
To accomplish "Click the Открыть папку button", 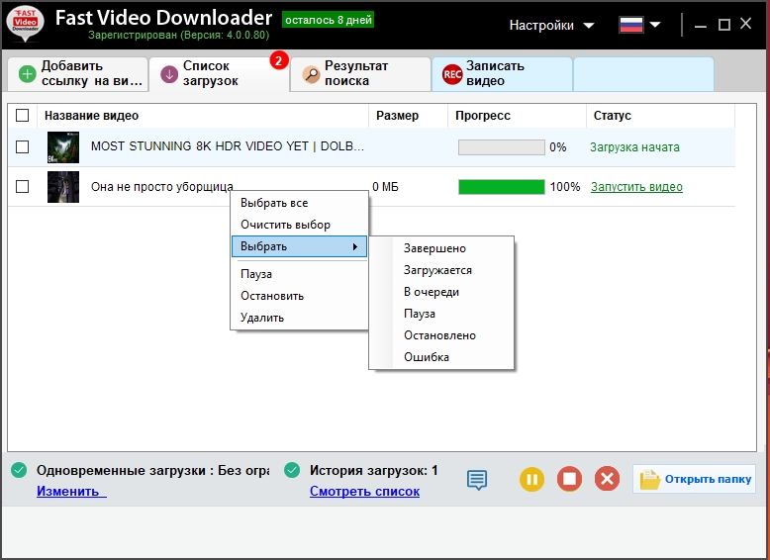I will click(694, 479).
